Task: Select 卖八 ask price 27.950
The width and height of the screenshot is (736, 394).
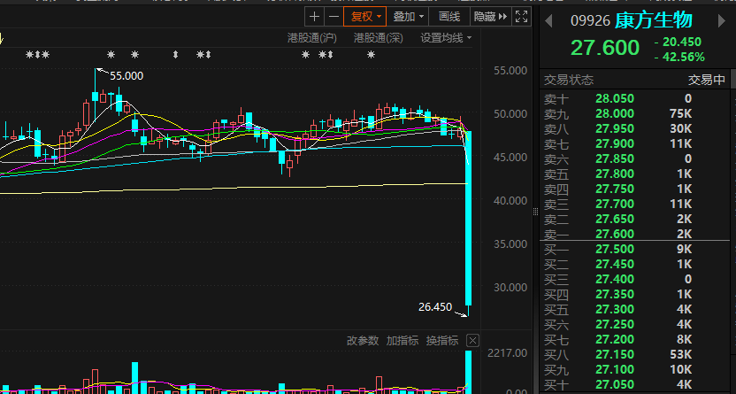Action: pyautogui.click(x=615, y=128)
